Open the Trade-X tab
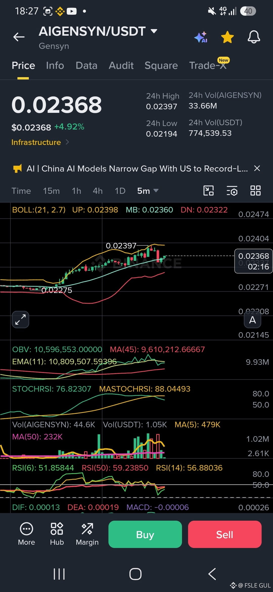The height and width of the screenshot is (592, 273). 208,66
